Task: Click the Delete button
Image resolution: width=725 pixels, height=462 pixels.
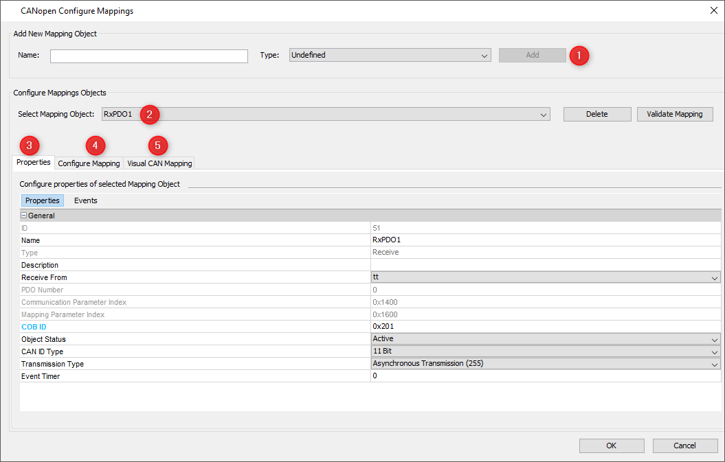Action: pyautogui.click(x=596, y=114)
